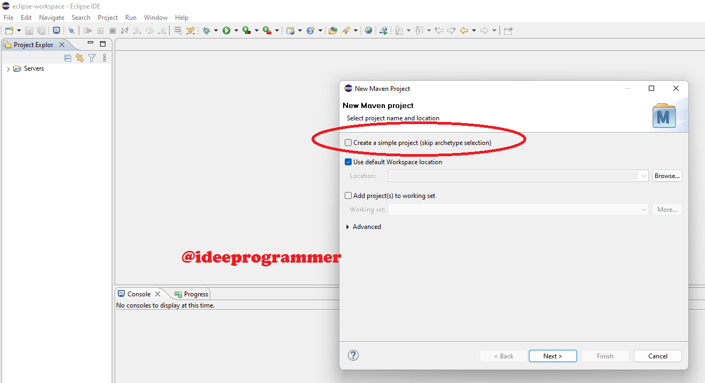Click the Next > button

pos(552,356)
